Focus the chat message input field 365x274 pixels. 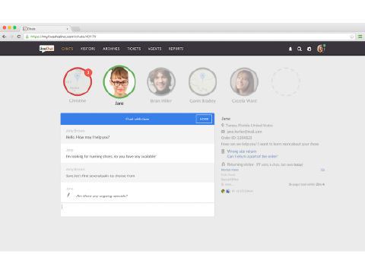pos(138,209)
